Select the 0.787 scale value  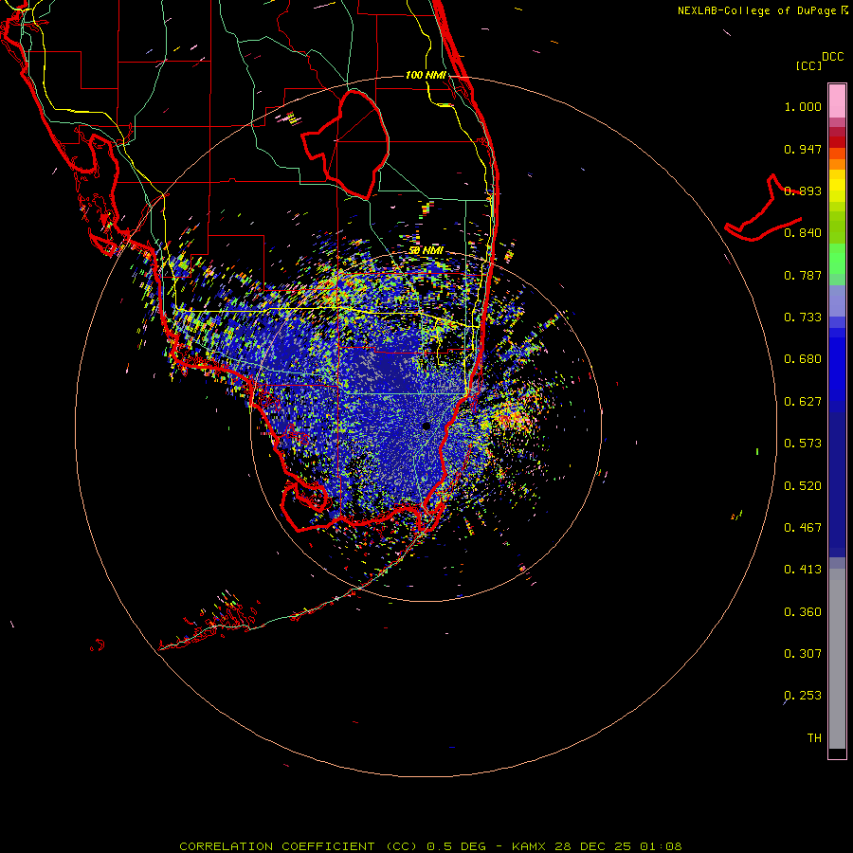coord(803,275)
